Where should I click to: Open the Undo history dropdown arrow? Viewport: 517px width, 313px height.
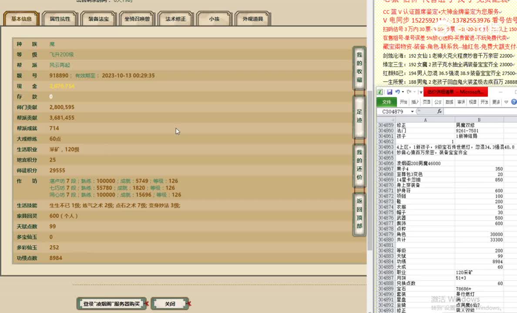[x=403, y=92]
